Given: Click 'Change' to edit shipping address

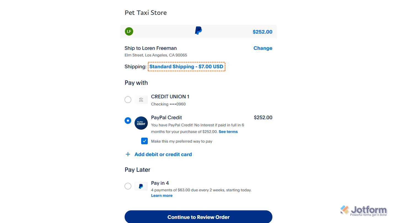Looking at the screenshot, I should [x=262, y=48].
